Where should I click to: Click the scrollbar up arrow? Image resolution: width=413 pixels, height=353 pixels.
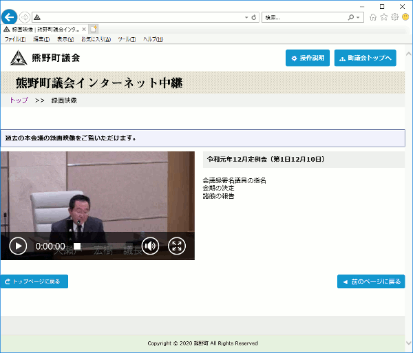408,54
